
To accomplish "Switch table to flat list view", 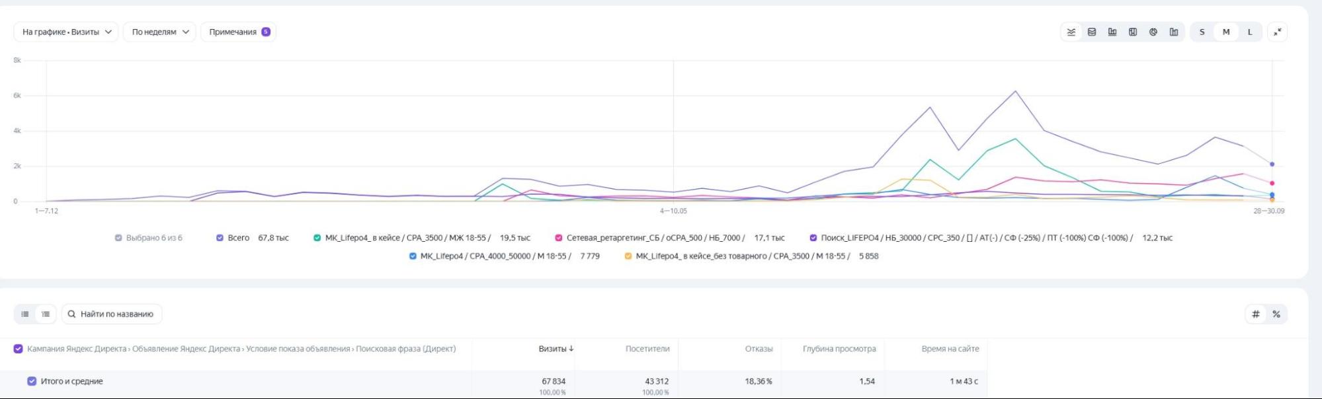I will click(x=25, y=314).
